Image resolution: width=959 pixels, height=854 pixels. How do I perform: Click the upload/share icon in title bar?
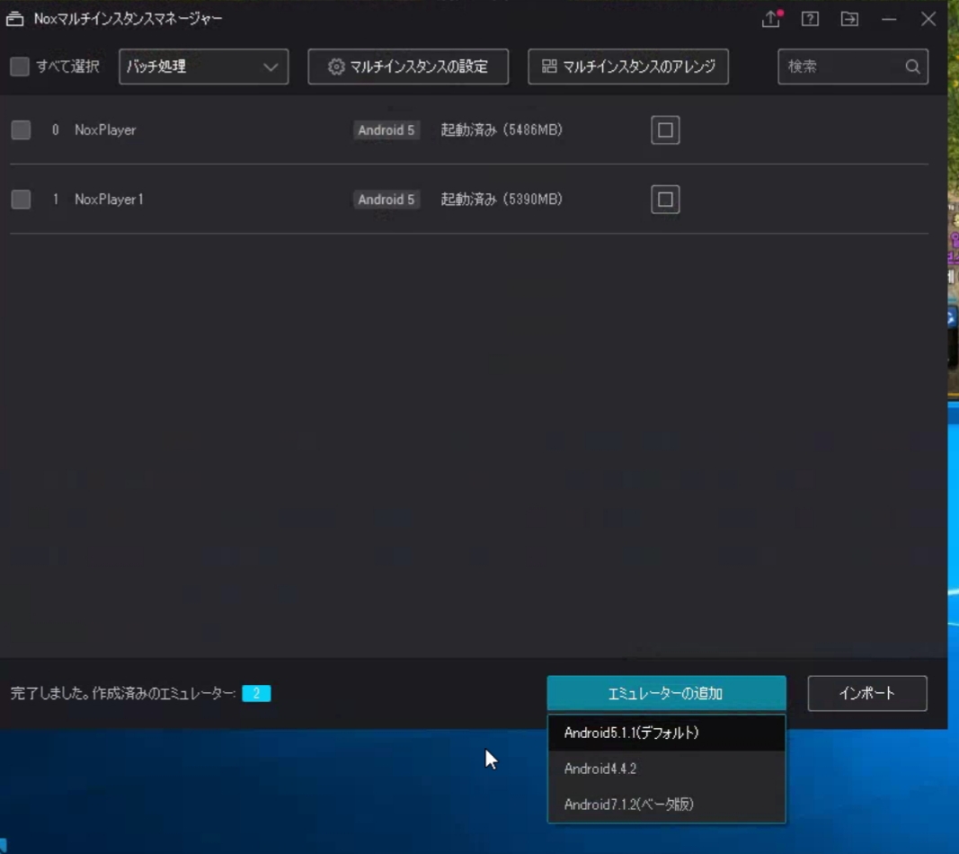(x=771, y=19)
